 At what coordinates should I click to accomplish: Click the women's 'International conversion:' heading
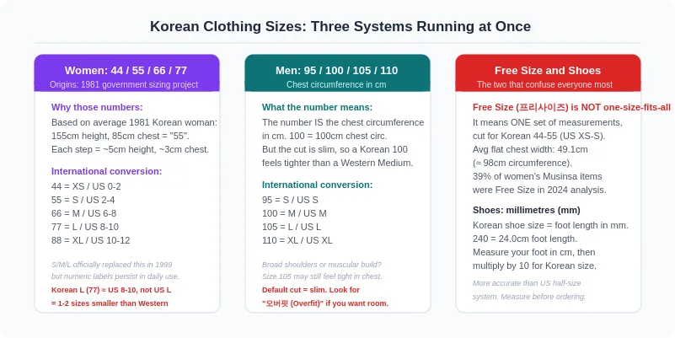point(106,171)
